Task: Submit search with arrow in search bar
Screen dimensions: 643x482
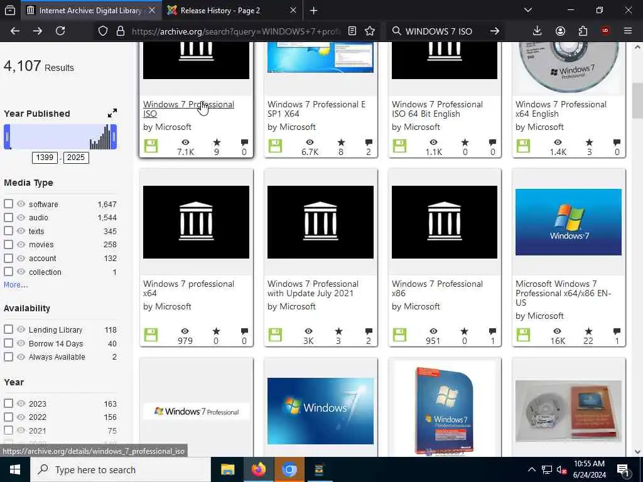Action: coord(495,31)
